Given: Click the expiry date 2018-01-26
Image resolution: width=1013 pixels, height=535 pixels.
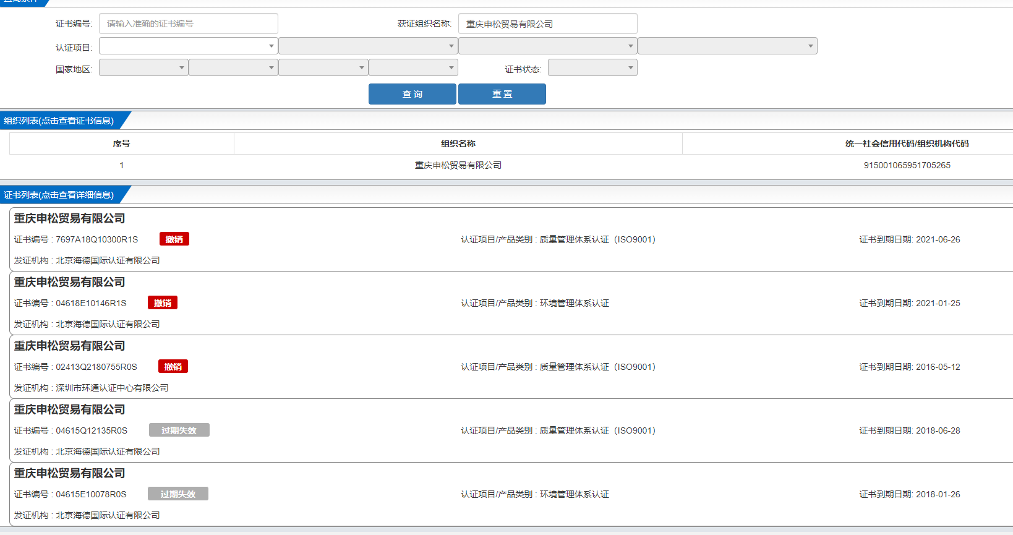Looking at the screenshot, I should 938,494.
